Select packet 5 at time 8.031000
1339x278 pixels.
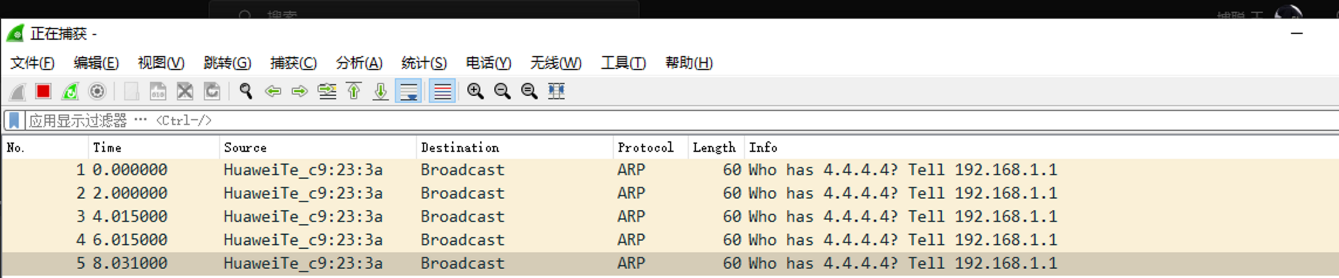[671, 263]
